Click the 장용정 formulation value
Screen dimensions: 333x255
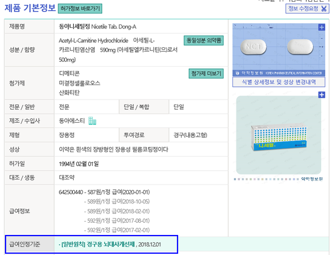[x=67, y=135]
